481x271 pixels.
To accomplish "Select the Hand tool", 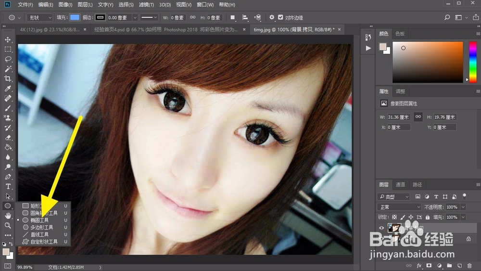I will point(8,216).
